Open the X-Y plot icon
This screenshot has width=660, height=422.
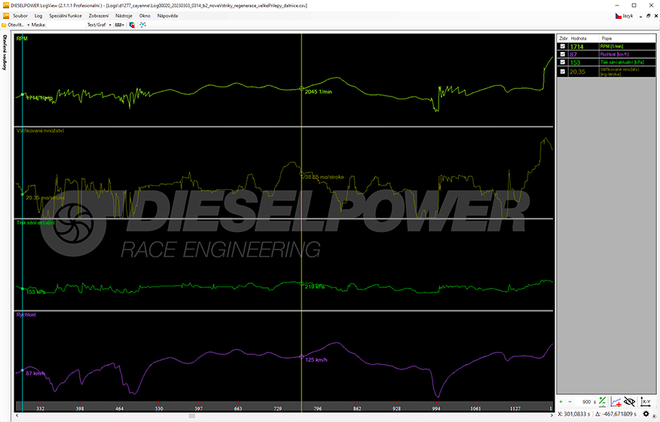click(x=646, y=402)
